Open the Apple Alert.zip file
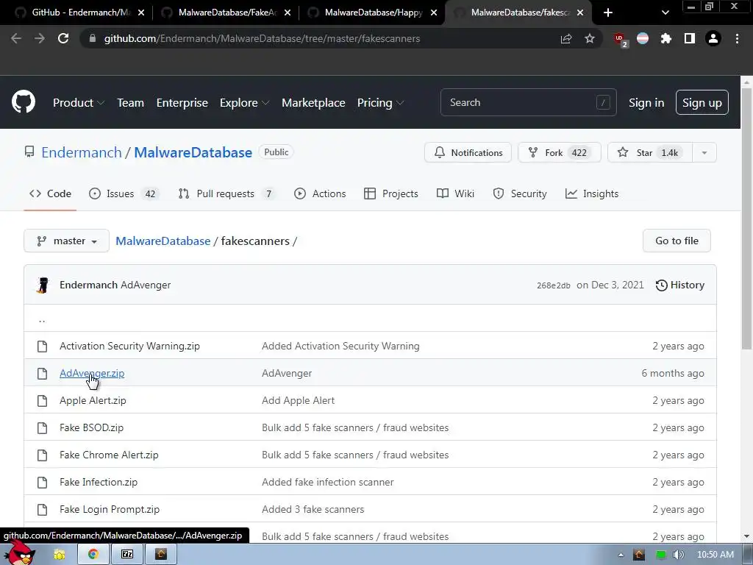This screenshot has height=565, width=753. tap(93, 400)
